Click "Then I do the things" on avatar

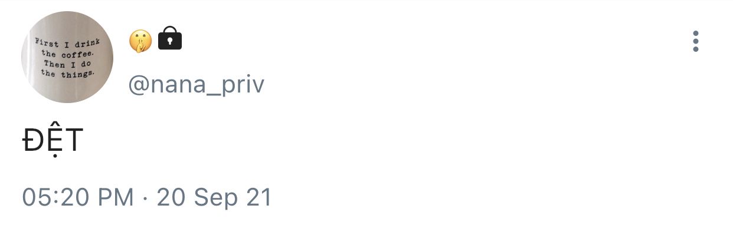[x=68, y=70]
